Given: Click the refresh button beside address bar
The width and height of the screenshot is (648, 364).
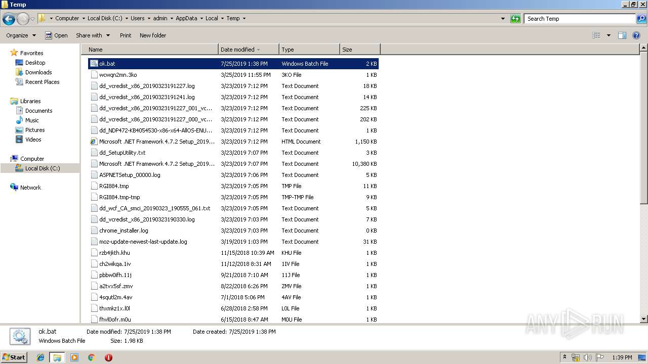Looking at the screenshot, I should coord(515,19).
